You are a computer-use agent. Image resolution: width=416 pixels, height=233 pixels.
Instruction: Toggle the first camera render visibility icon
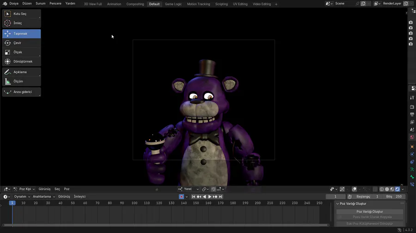[x=411, y=23]
